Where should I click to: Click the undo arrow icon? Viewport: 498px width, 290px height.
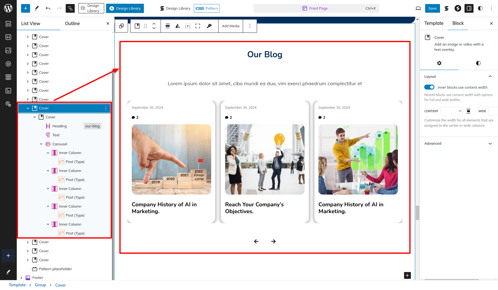pyautogui.click(x=48, y=8)
